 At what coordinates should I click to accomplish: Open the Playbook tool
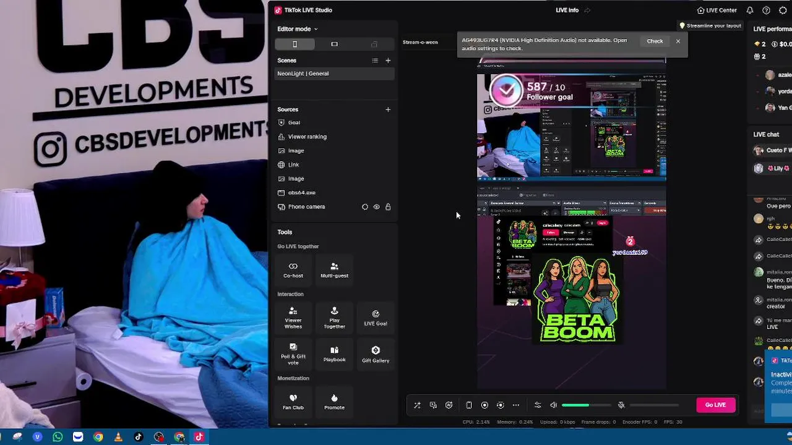(334, 354)
